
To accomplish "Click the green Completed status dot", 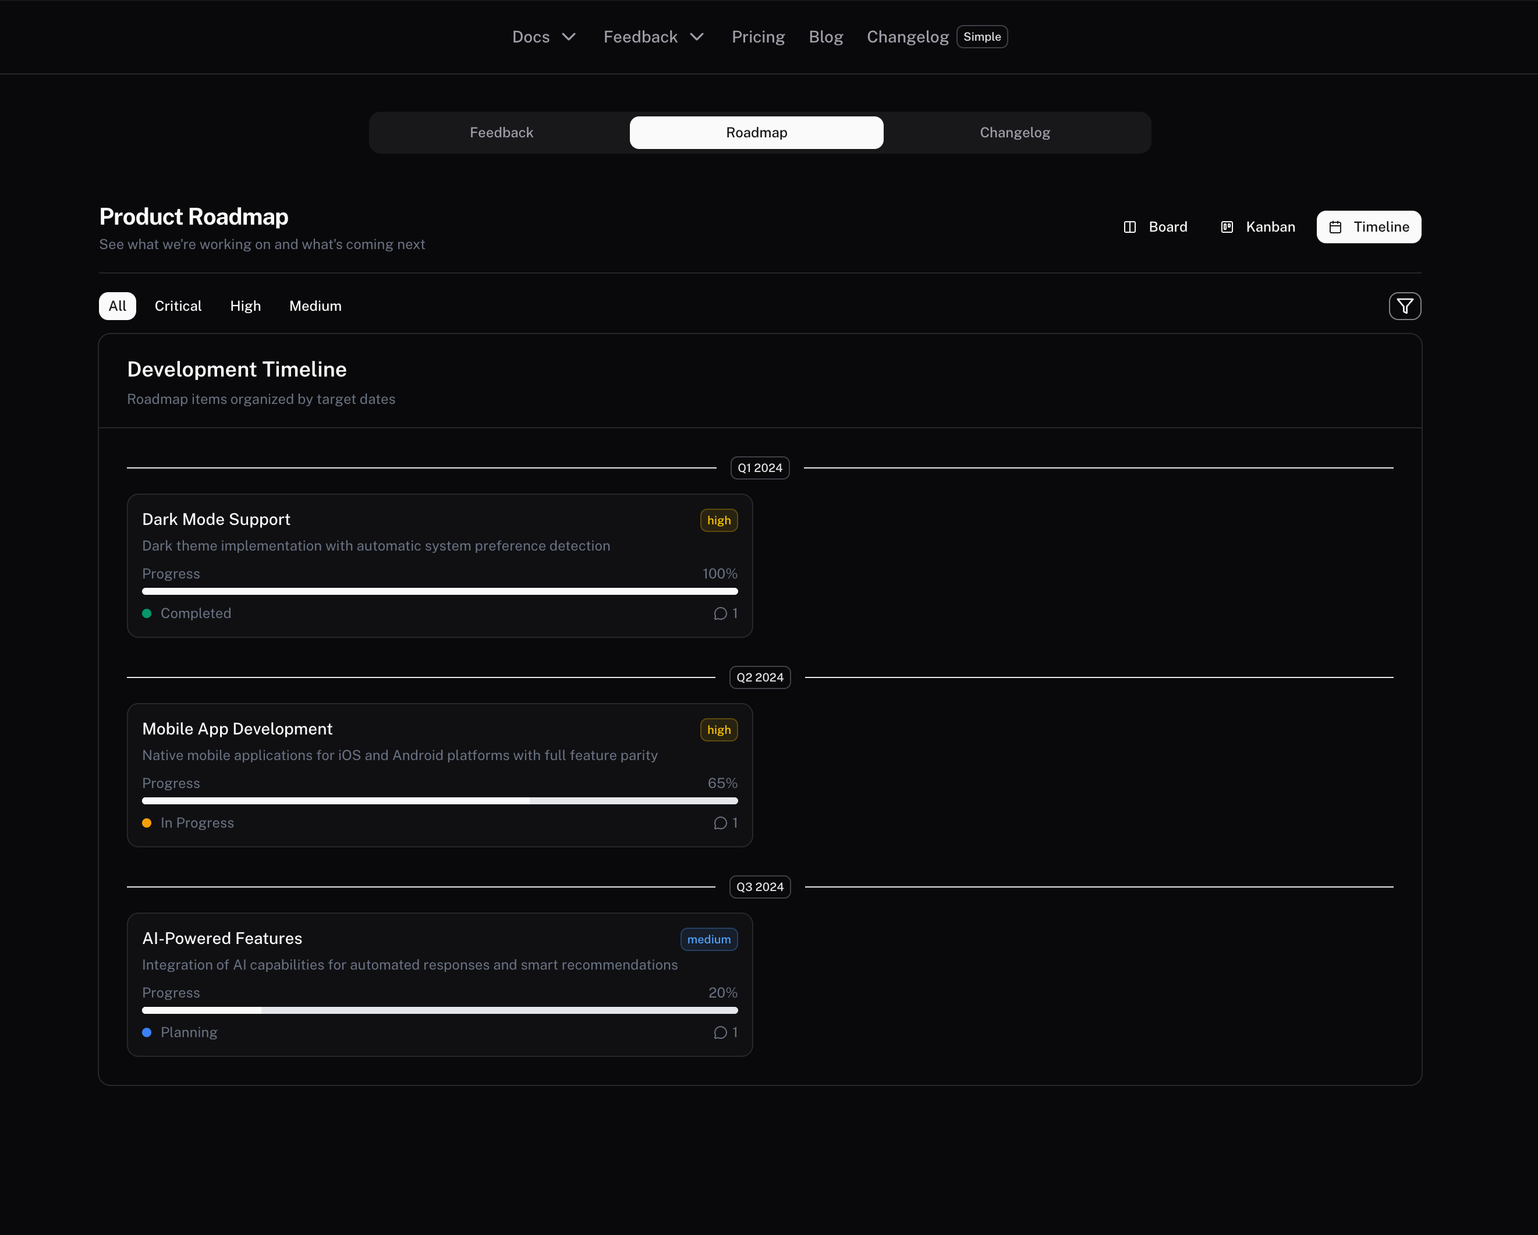I will pos(148,613).
